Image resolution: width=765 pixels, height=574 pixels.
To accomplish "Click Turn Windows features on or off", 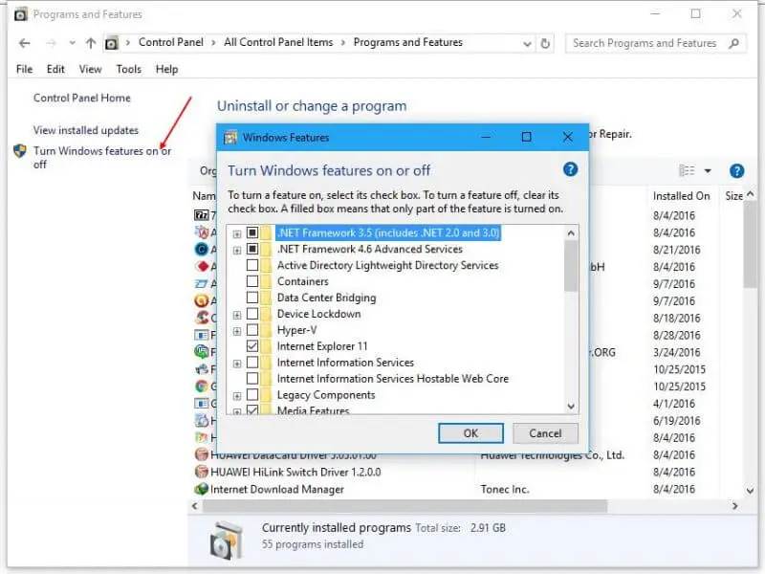I will pos(102,157).
